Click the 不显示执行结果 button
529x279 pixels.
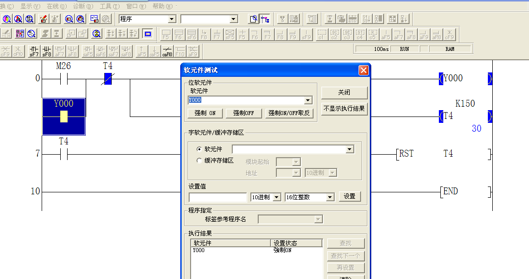click(344, 109)
